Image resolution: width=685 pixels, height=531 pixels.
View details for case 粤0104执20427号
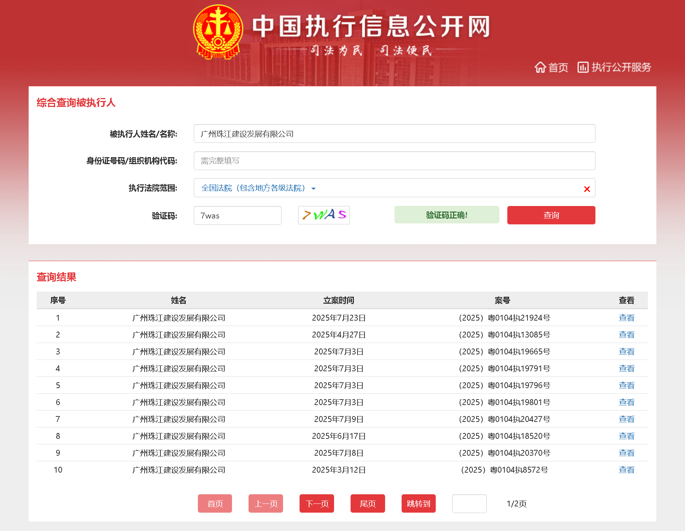point(627,419)
